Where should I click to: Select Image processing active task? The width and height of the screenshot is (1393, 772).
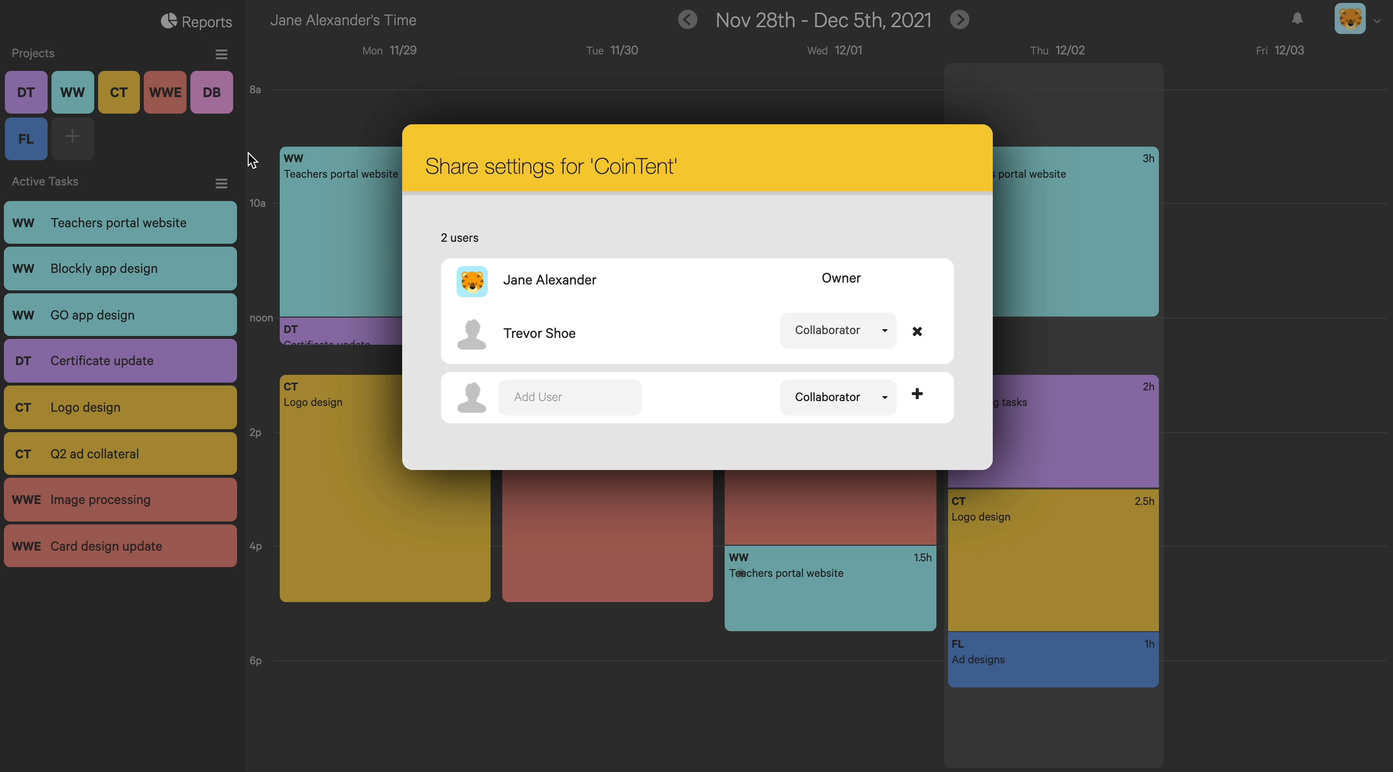[120, 500]
